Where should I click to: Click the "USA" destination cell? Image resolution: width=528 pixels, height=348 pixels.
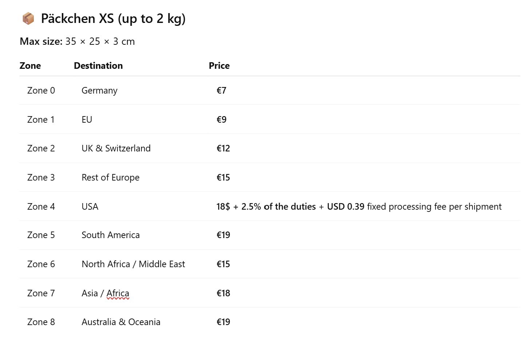[x=90, y=206]
